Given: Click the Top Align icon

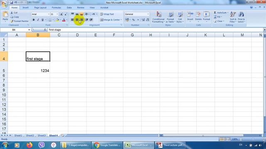Looking at the screenshot, I should [x=72, y=14].
